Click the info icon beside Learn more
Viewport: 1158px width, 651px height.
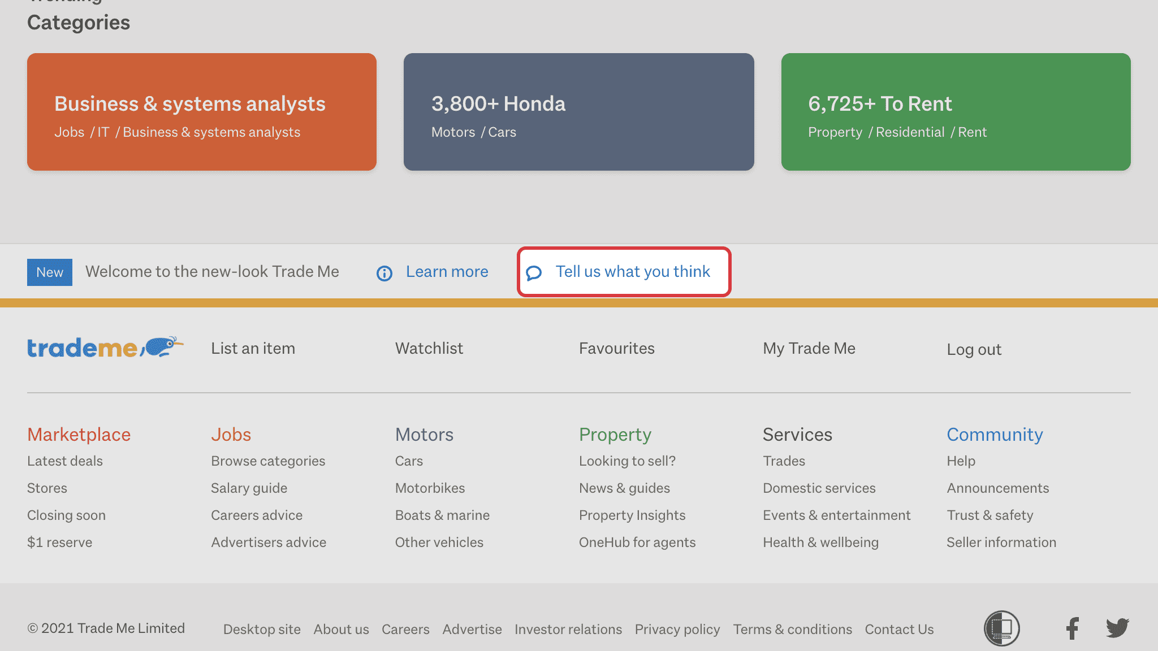click(x=384, y=274)
